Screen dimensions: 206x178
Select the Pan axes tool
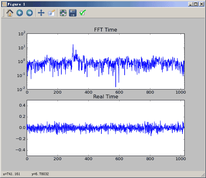tap(41, 13)
